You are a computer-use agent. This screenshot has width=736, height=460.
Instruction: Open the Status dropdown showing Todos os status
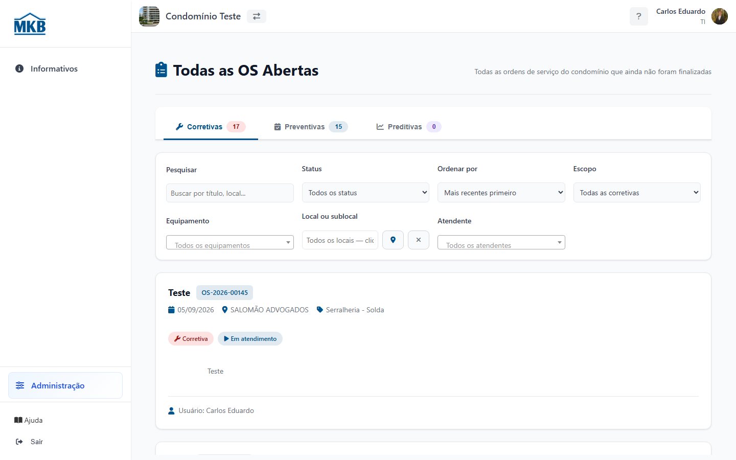(x=365, y=193)
